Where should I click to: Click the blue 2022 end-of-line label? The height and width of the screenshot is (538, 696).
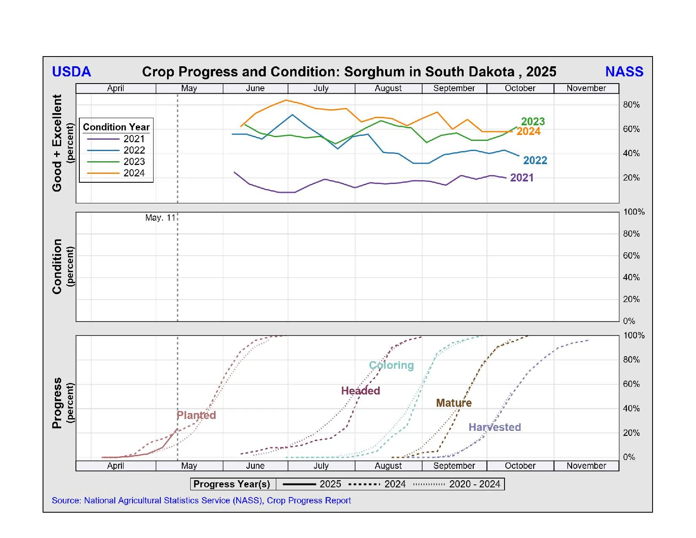535,160
